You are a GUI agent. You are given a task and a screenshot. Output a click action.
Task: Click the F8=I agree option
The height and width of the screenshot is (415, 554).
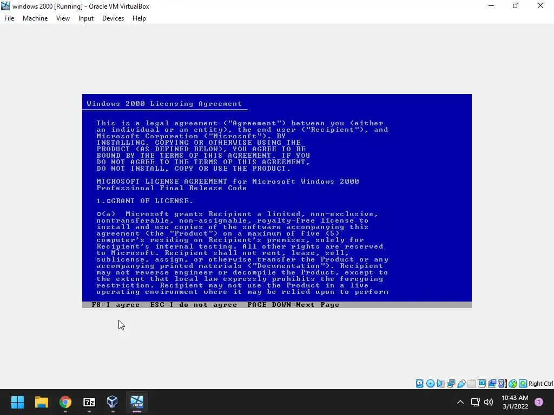click(x=116, y=305)
